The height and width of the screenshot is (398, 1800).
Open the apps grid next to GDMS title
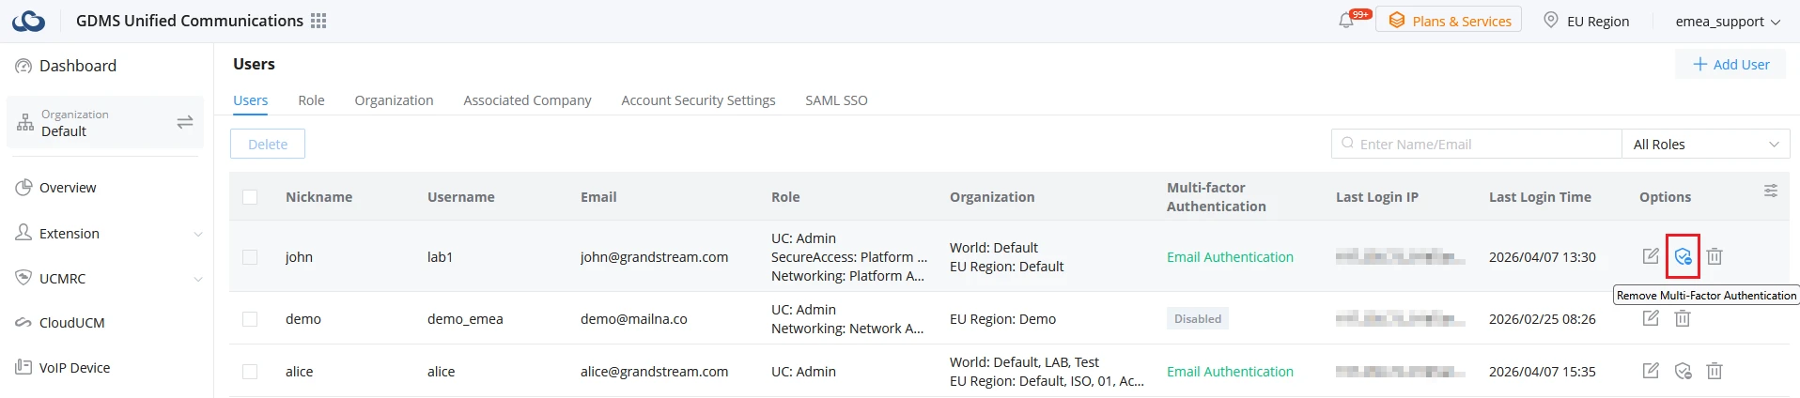(318, 21)
